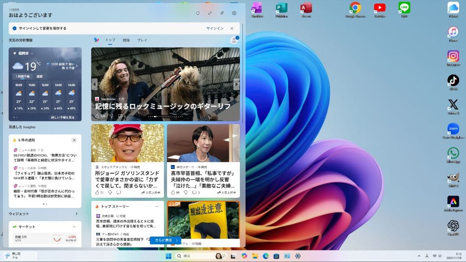466x262 pixels.
Task: Open Copilot from the taskbar
Action: (x=244, y=256)
